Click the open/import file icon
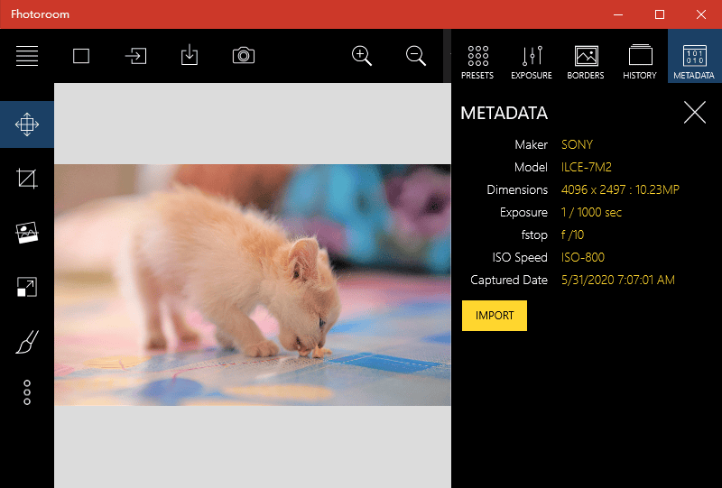Image resolution: width=722 pixels, height=488 pixels. pos(135,56)
